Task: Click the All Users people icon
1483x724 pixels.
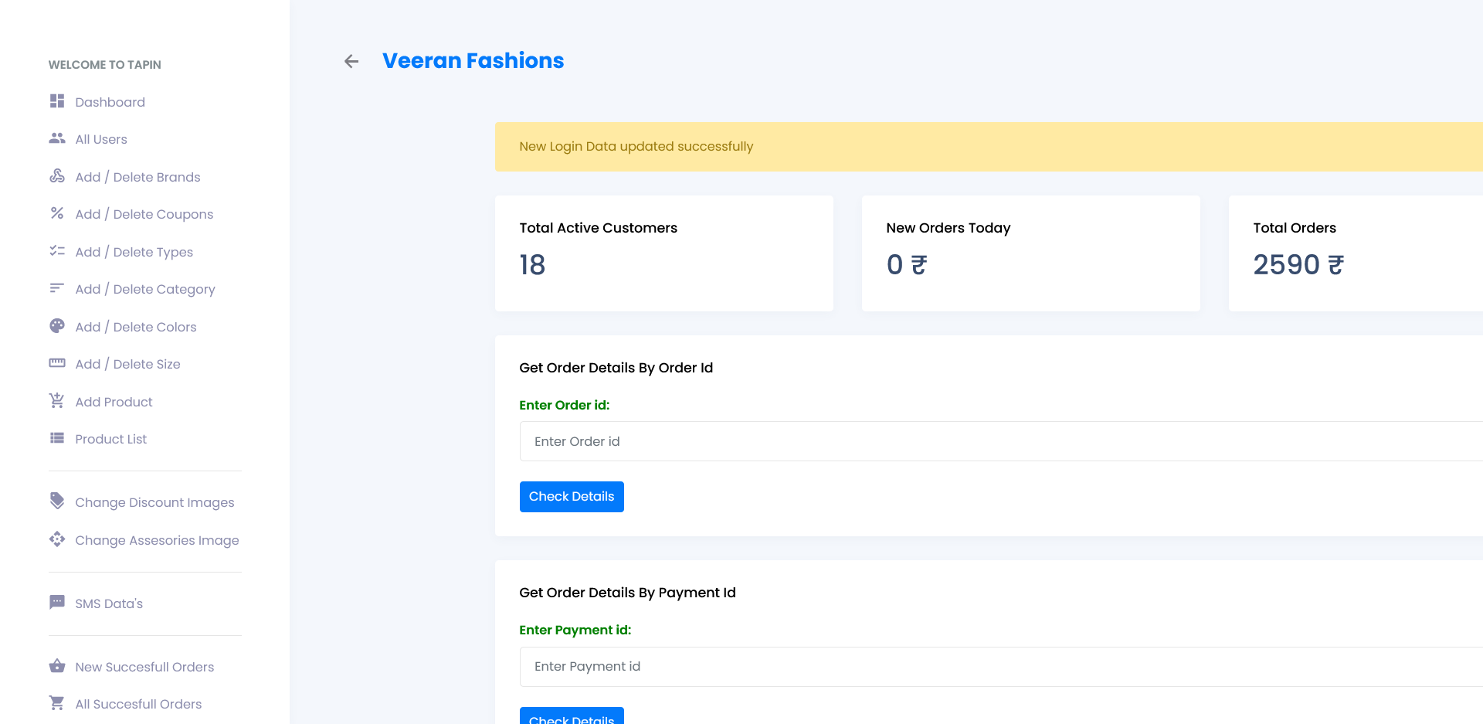Action: pyautogui.click(x=57, y=138)
